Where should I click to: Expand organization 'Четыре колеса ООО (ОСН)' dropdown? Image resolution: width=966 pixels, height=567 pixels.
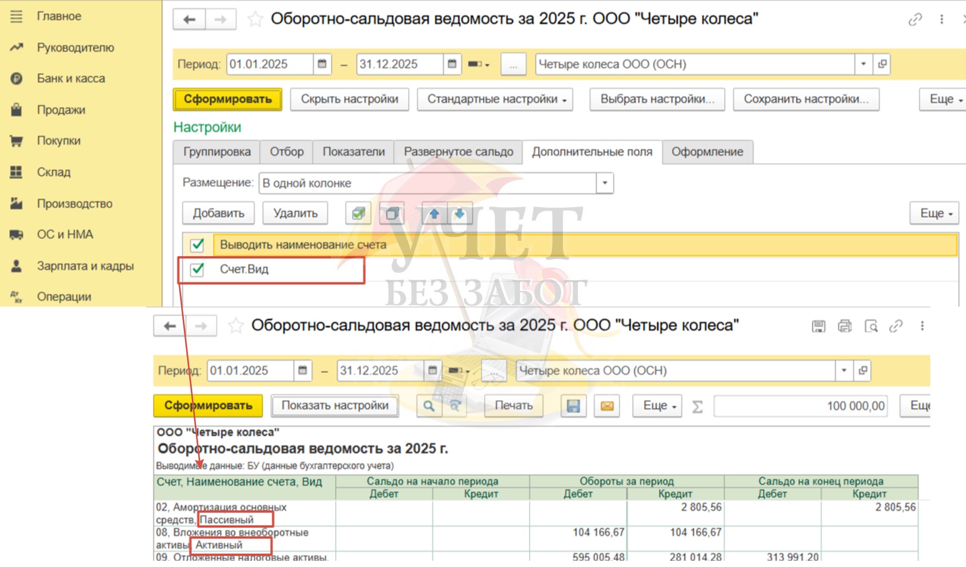click(x=863, y=64)
